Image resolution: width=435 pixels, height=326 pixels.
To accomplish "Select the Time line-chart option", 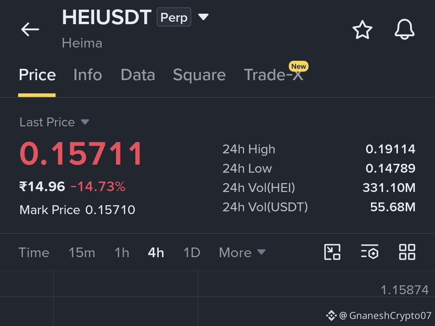I will (x=34, y=252).
